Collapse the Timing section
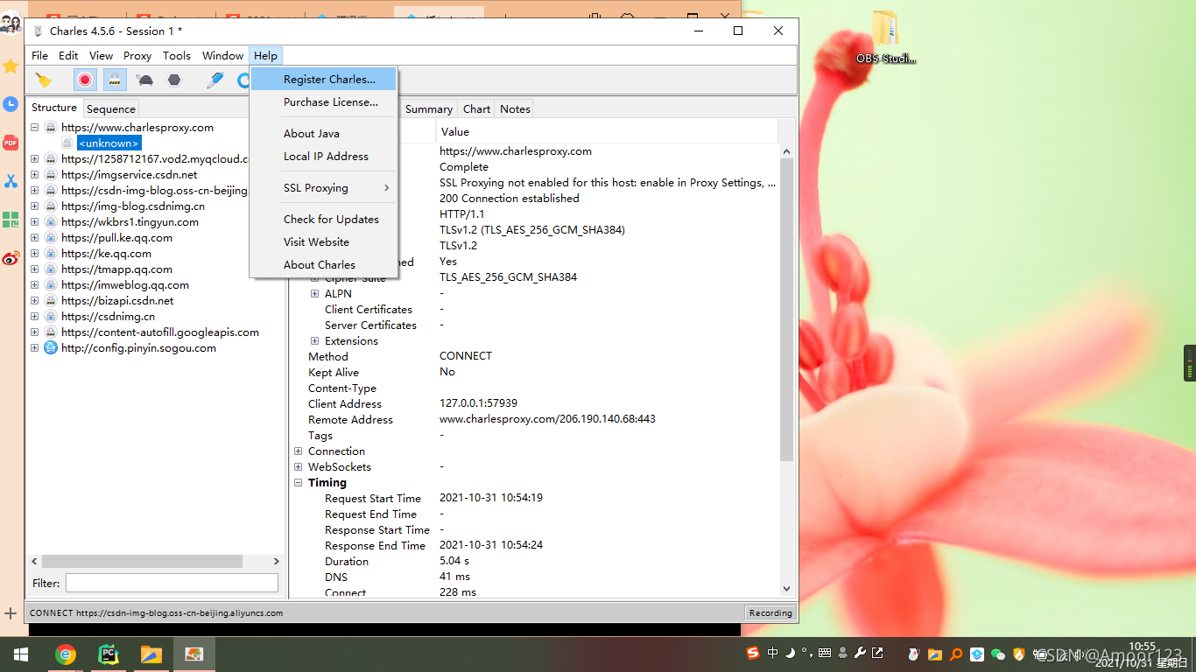 (x=299, y=482)
